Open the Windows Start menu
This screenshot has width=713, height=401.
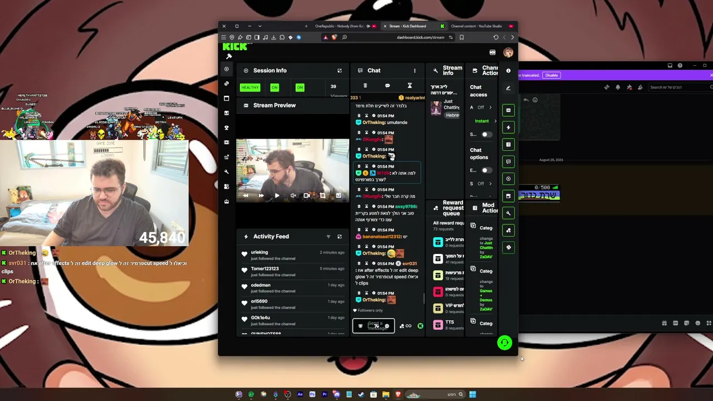coord(472,394)
